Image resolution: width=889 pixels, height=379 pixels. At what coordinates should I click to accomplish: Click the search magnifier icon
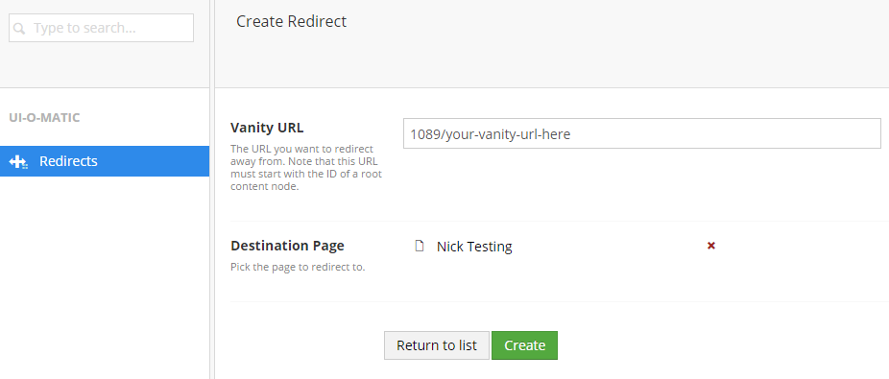point(19,29)
